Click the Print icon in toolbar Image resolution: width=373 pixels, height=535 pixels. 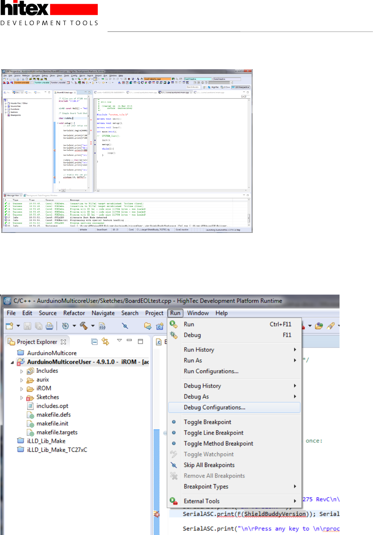pyautogui.click(x=49, y=326)
